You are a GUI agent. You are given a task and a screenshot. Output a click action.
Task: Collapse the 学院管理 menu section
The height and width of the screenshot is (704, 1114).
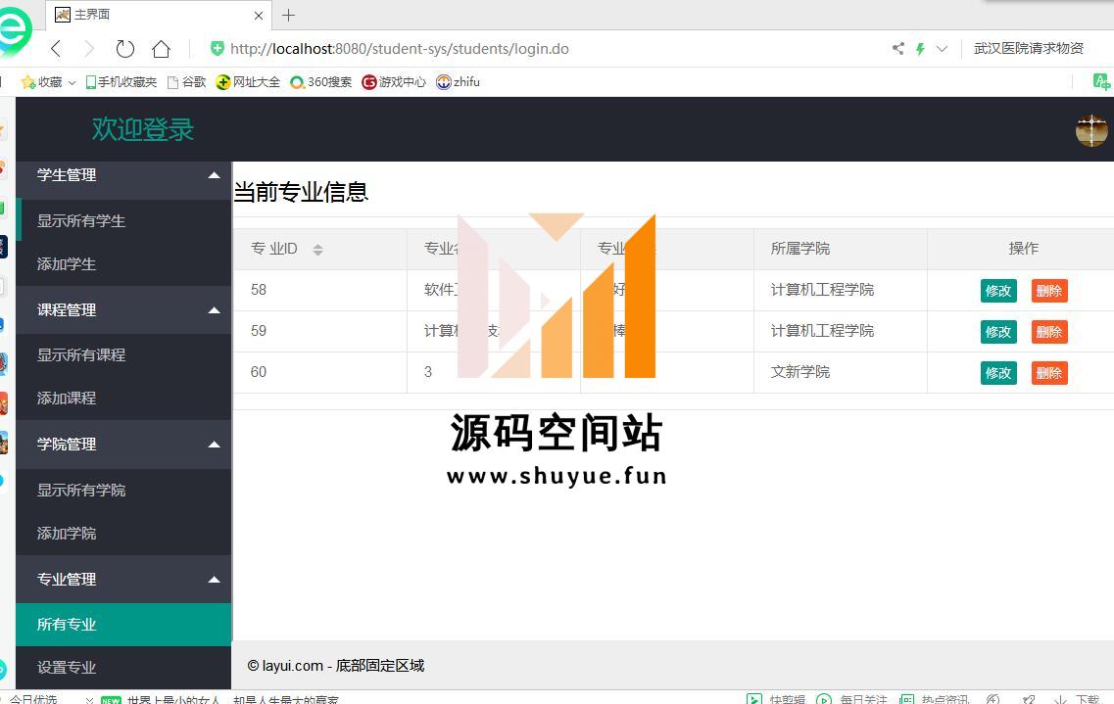click(x=123, y=445)
